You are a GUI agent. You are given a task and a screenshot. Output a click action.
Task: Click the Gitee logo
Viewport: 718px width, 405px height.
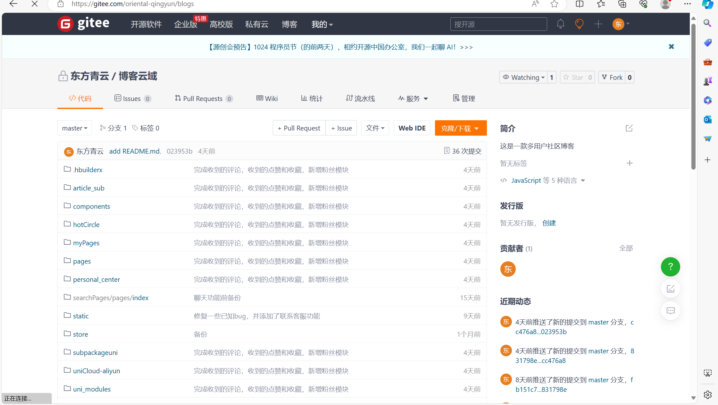[84, 24]
